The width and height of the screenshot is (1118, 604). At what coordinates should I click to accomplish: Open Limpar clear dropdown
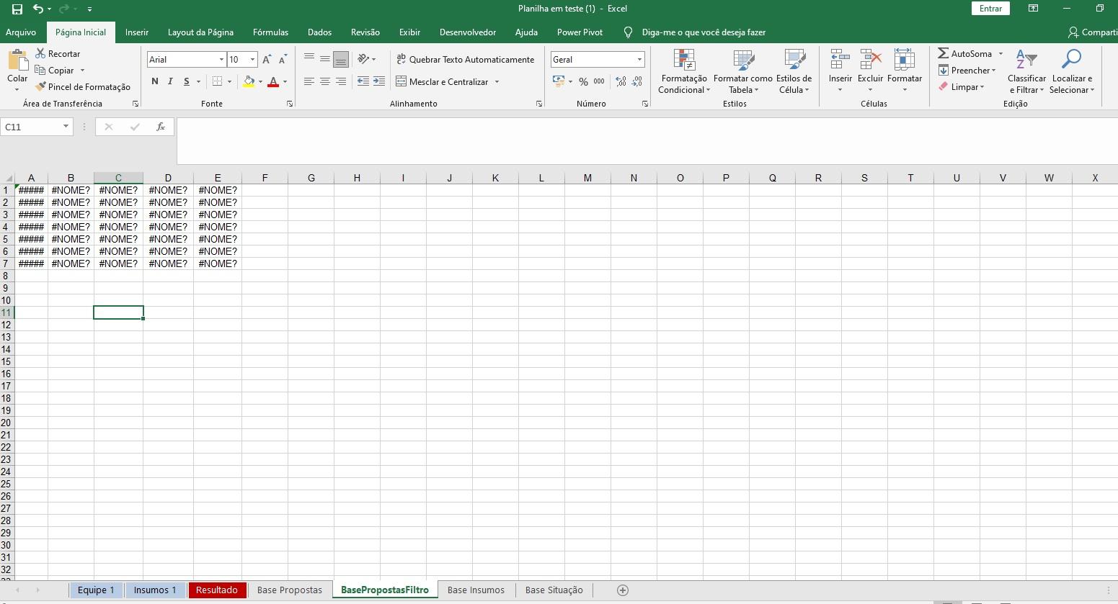(961, 87)
